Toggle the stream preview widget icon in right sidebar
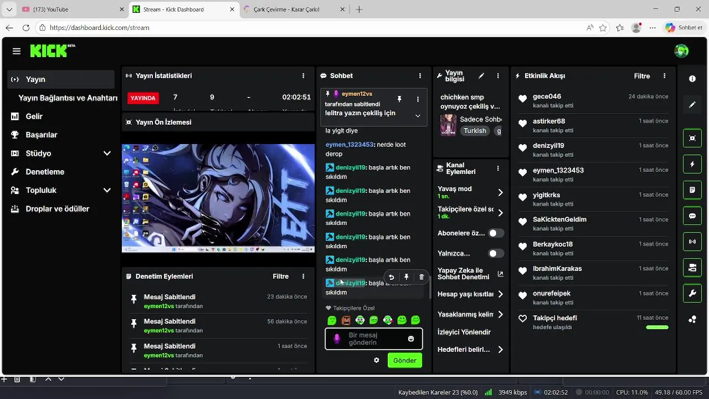 pos(692,138)
